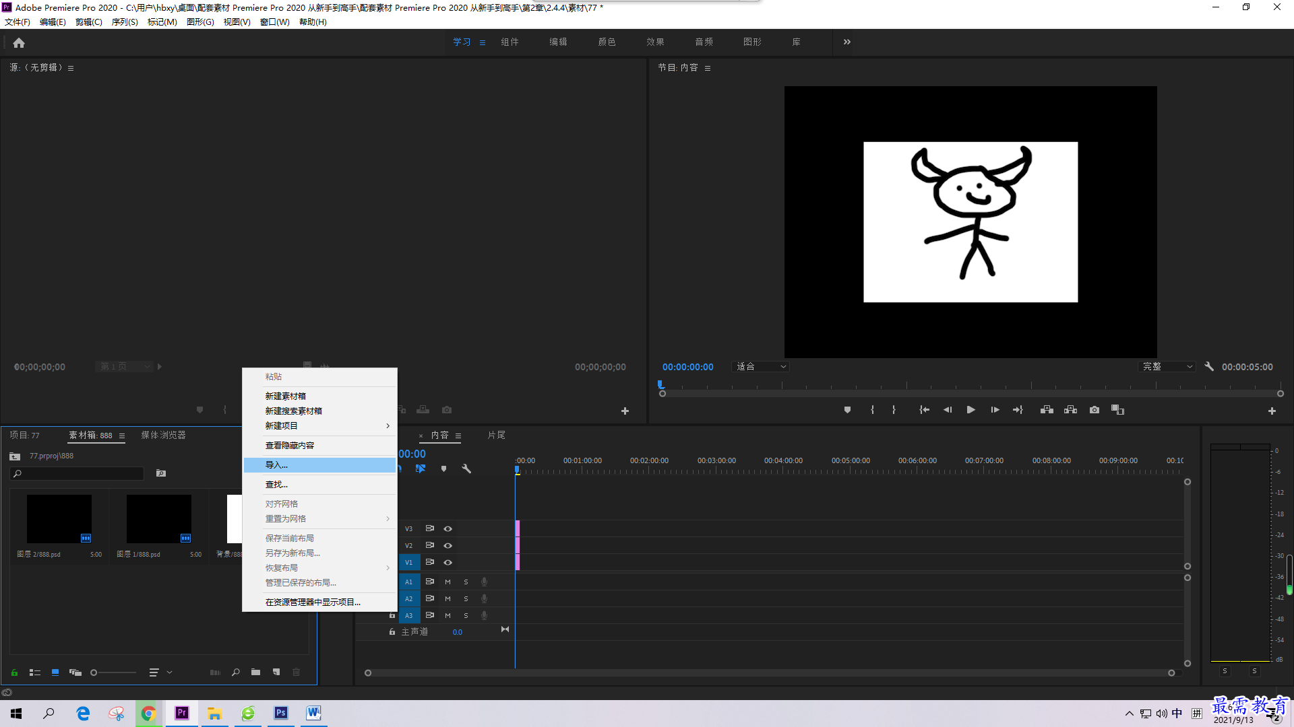
Task: Open timeline display settings wrench
Action: pyautogui.click(x=466, y=469)
